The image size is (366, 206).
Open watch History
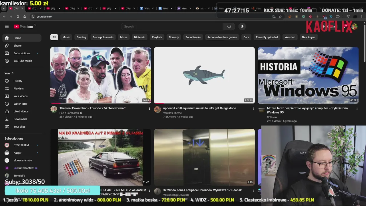(x=22, y=81)
